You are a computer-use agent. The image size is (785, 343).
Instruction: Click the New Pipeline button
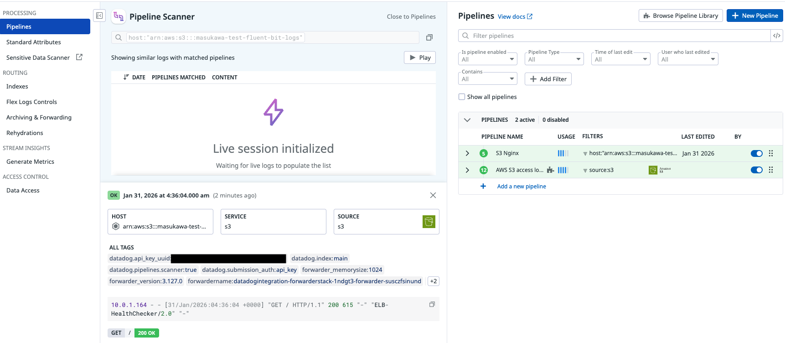754,16
